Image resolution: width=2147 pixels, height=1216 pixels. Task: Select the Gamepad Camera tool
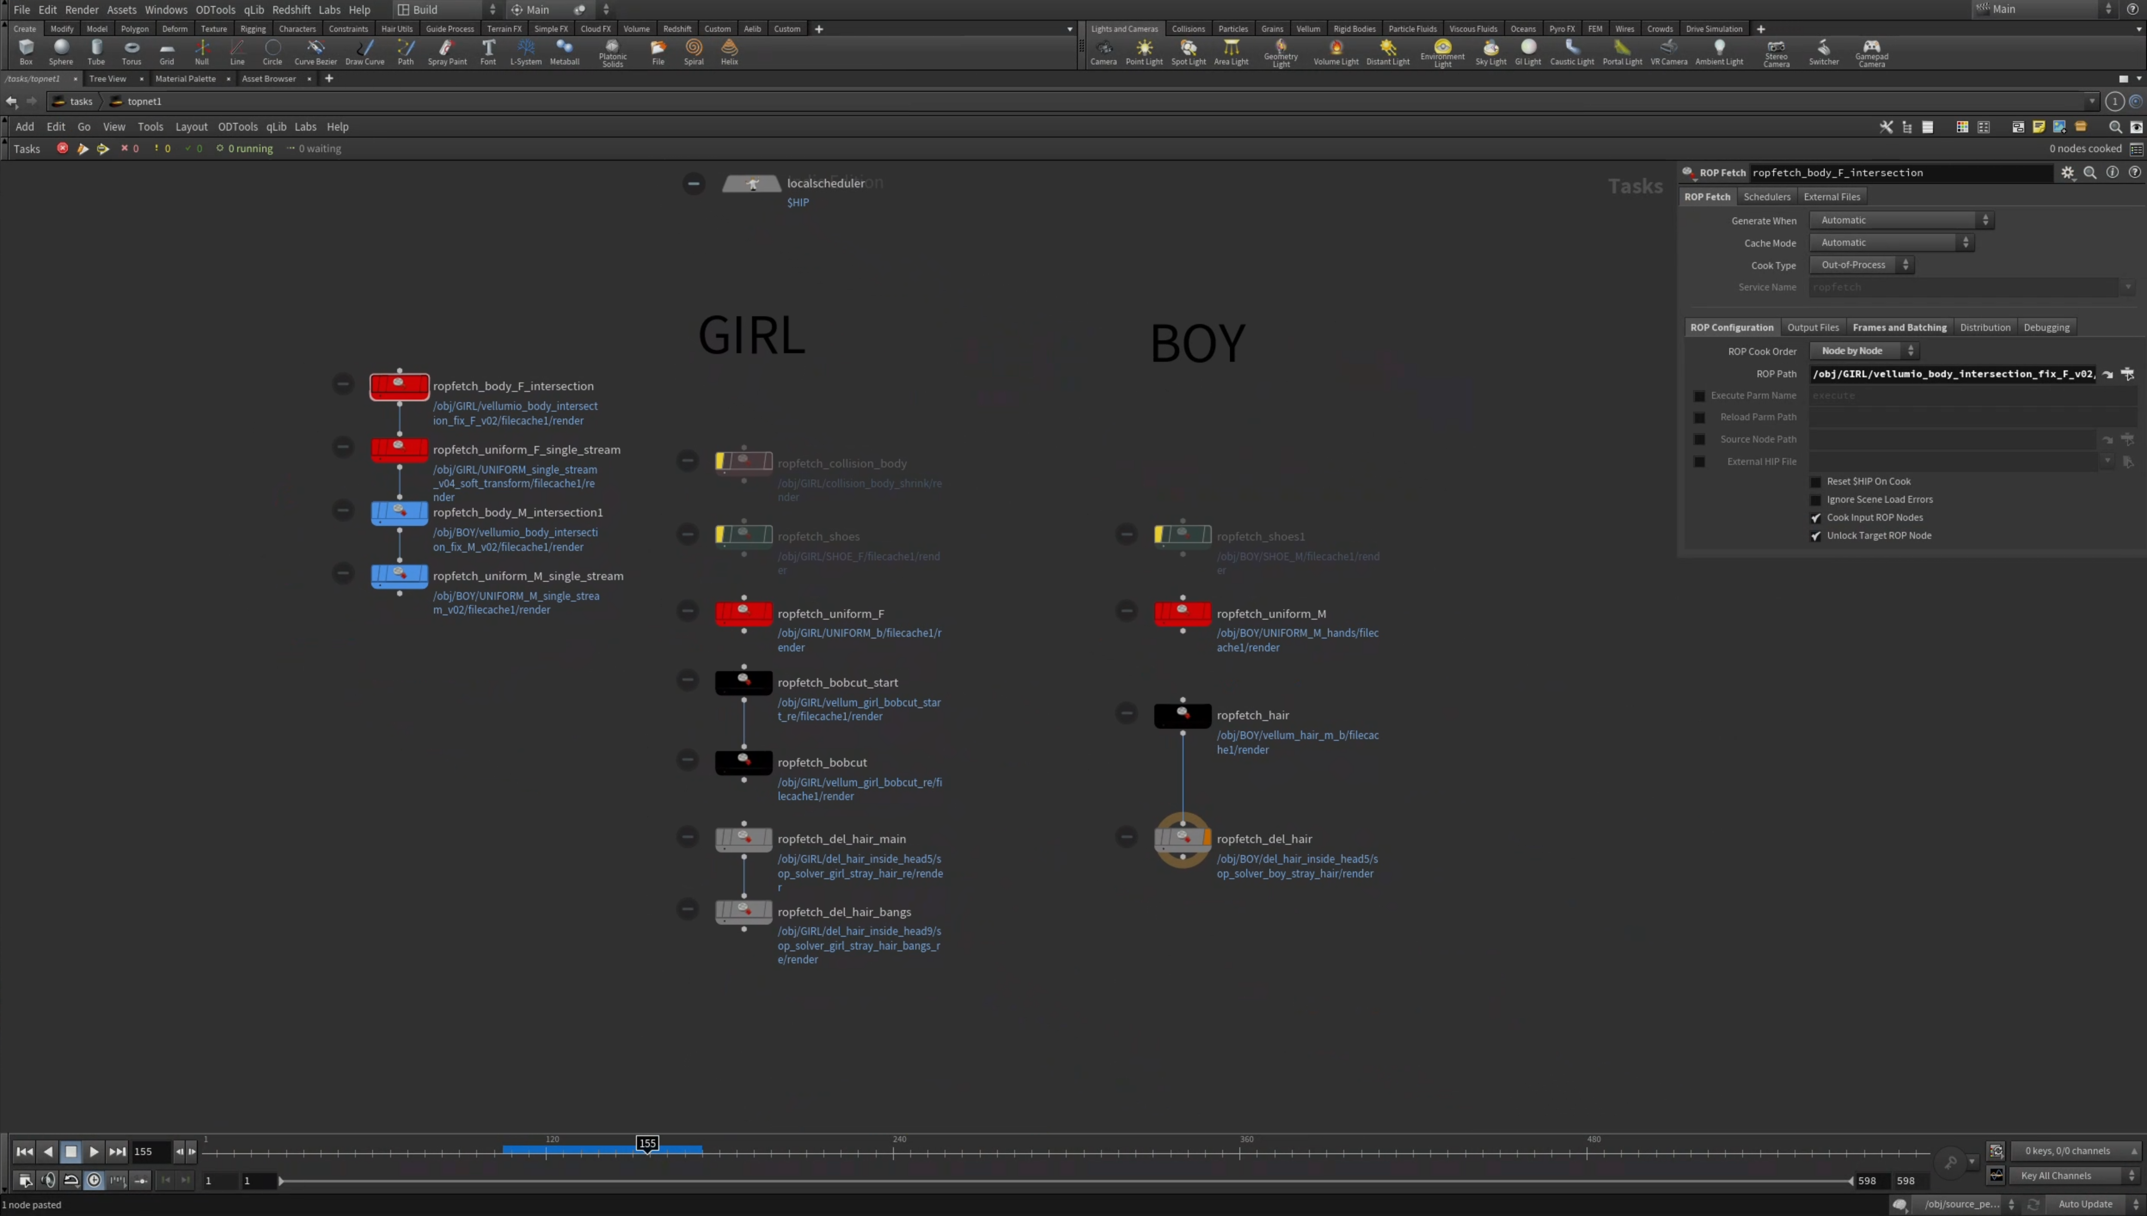[x=1872, y=52]
